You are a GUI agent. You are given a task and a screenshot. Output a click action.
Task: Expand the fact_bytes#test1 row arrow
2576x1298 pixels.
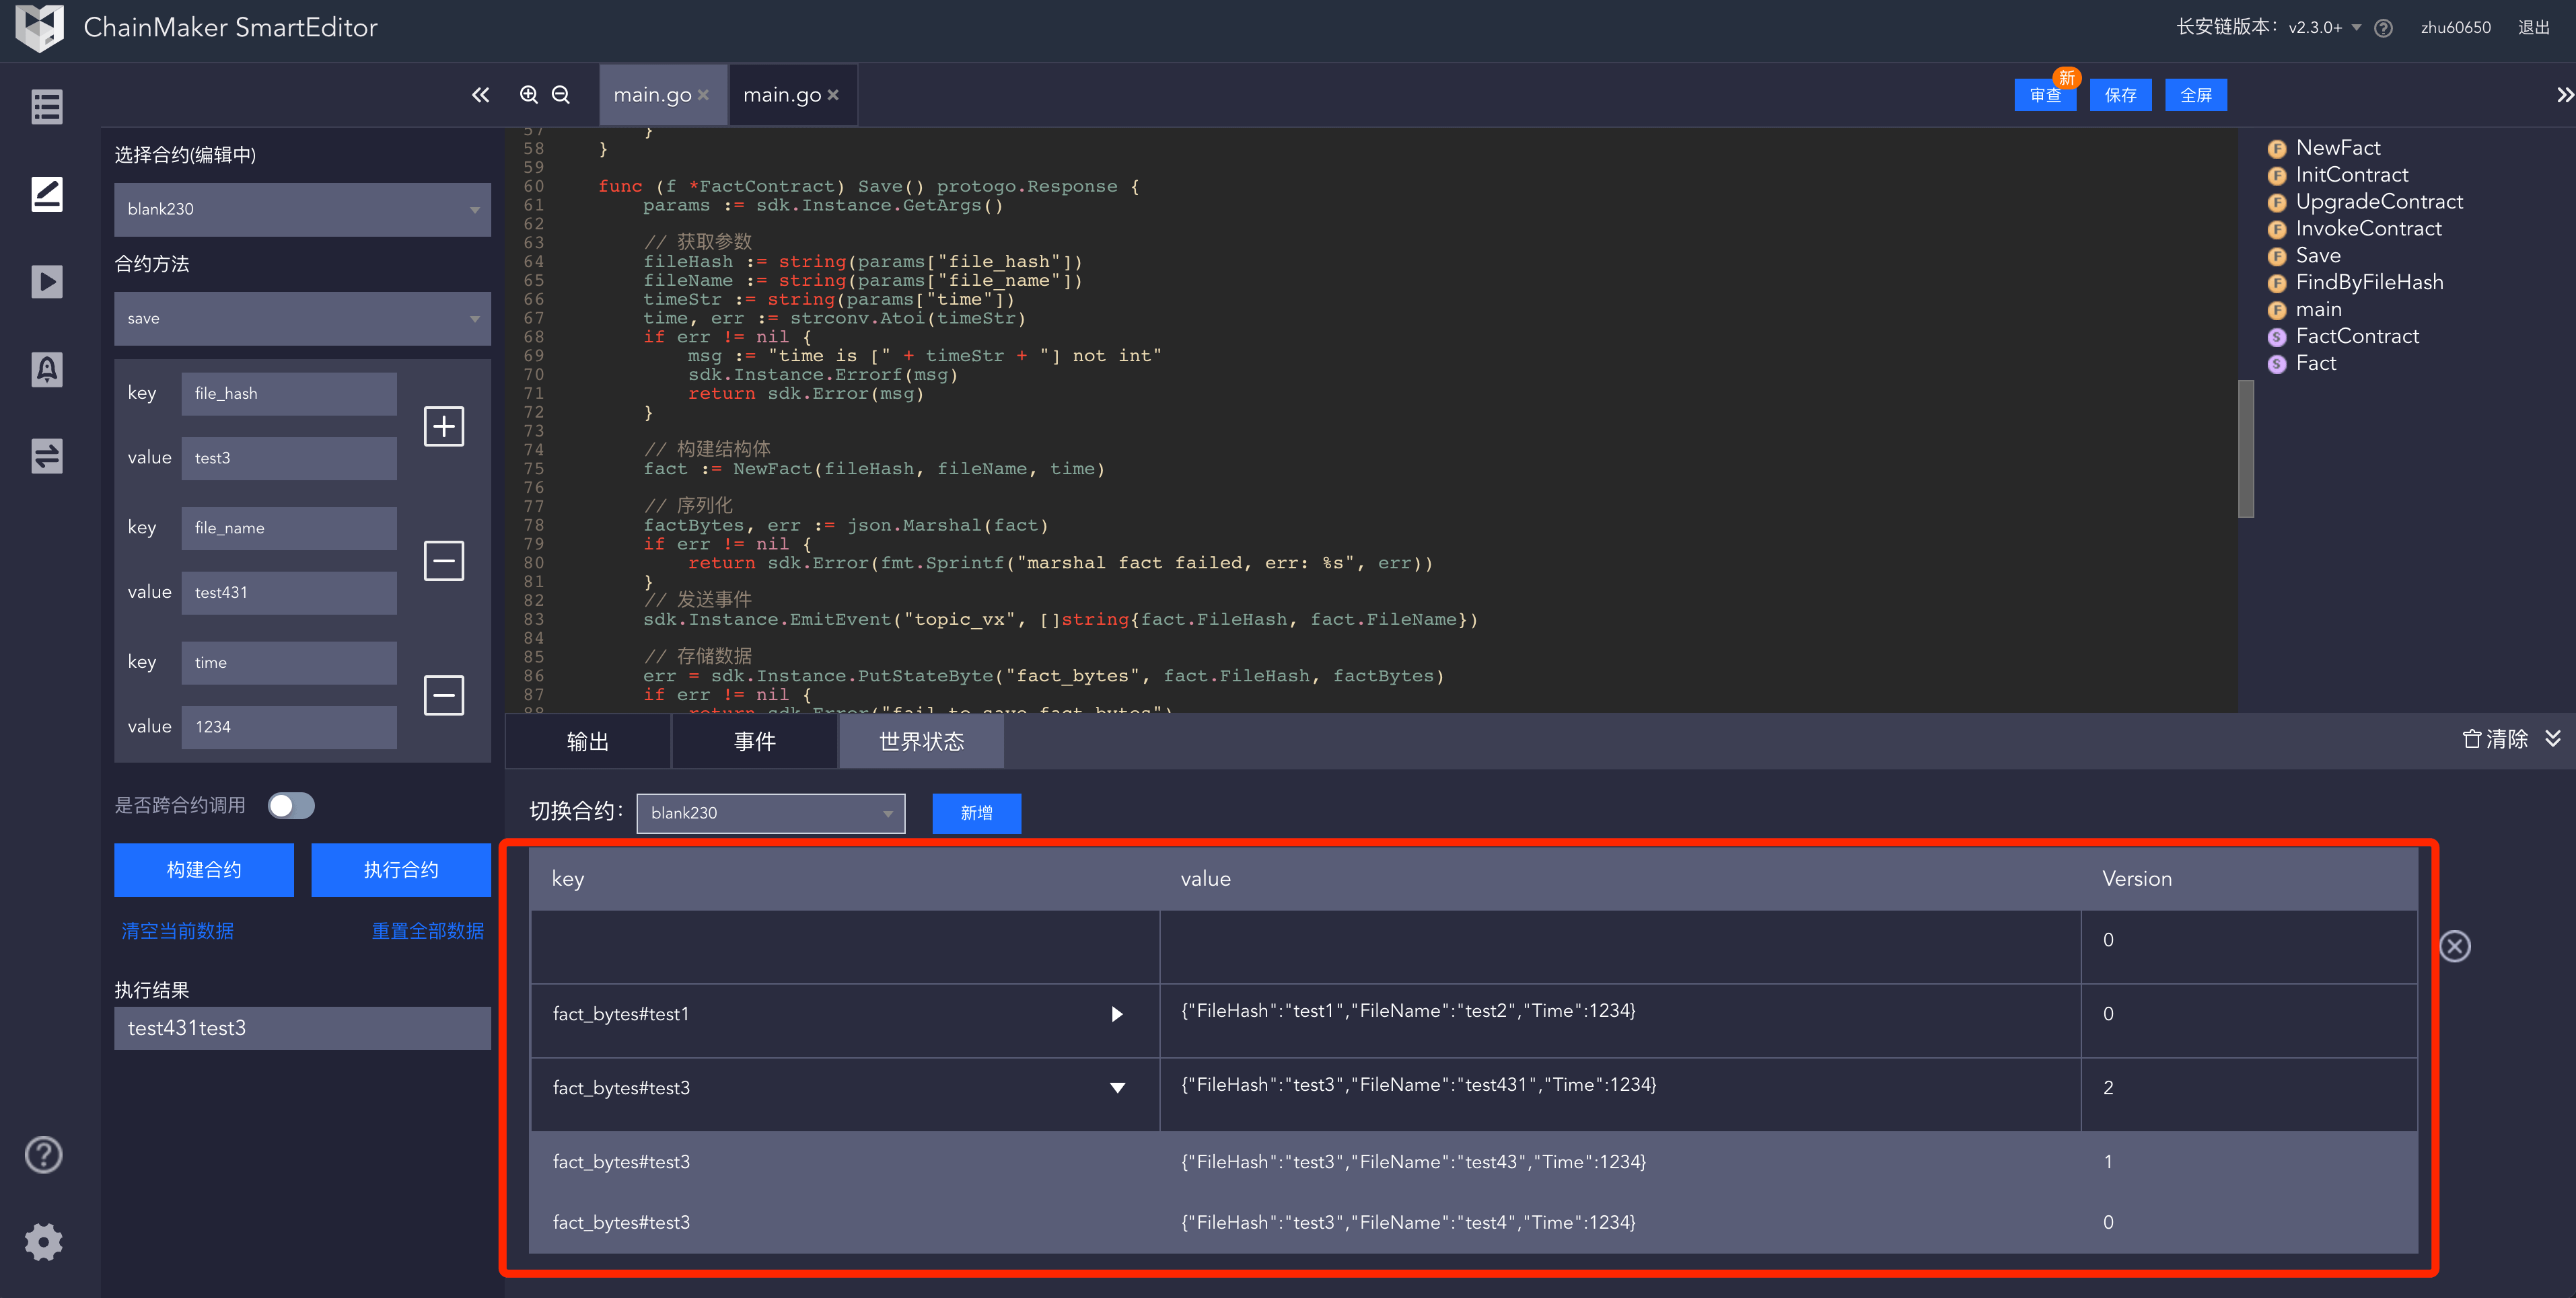point(1117,1014)
